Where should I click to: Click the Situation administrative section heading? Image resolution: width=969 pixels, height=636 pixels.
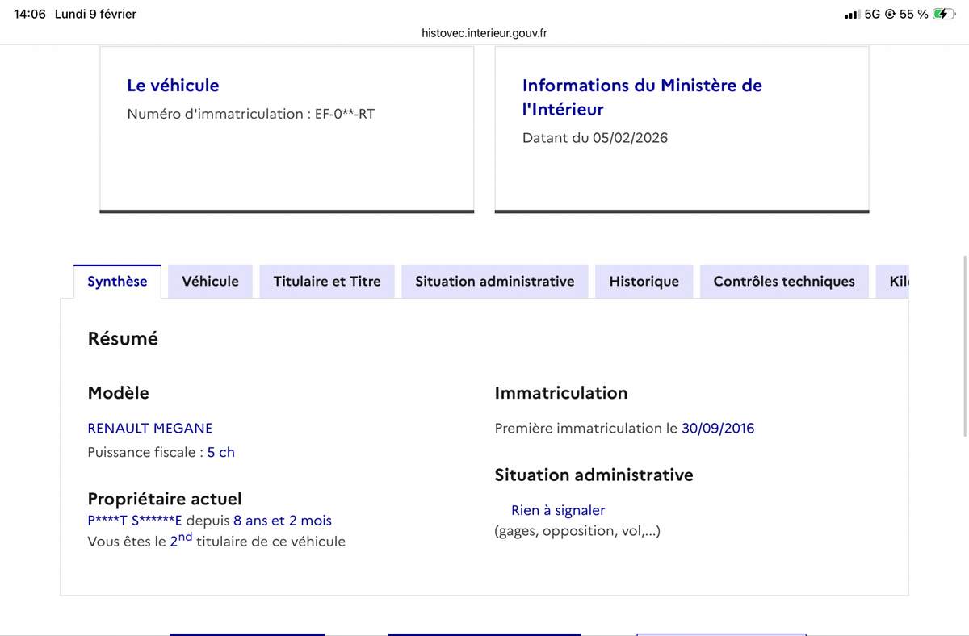click(594, 475)
